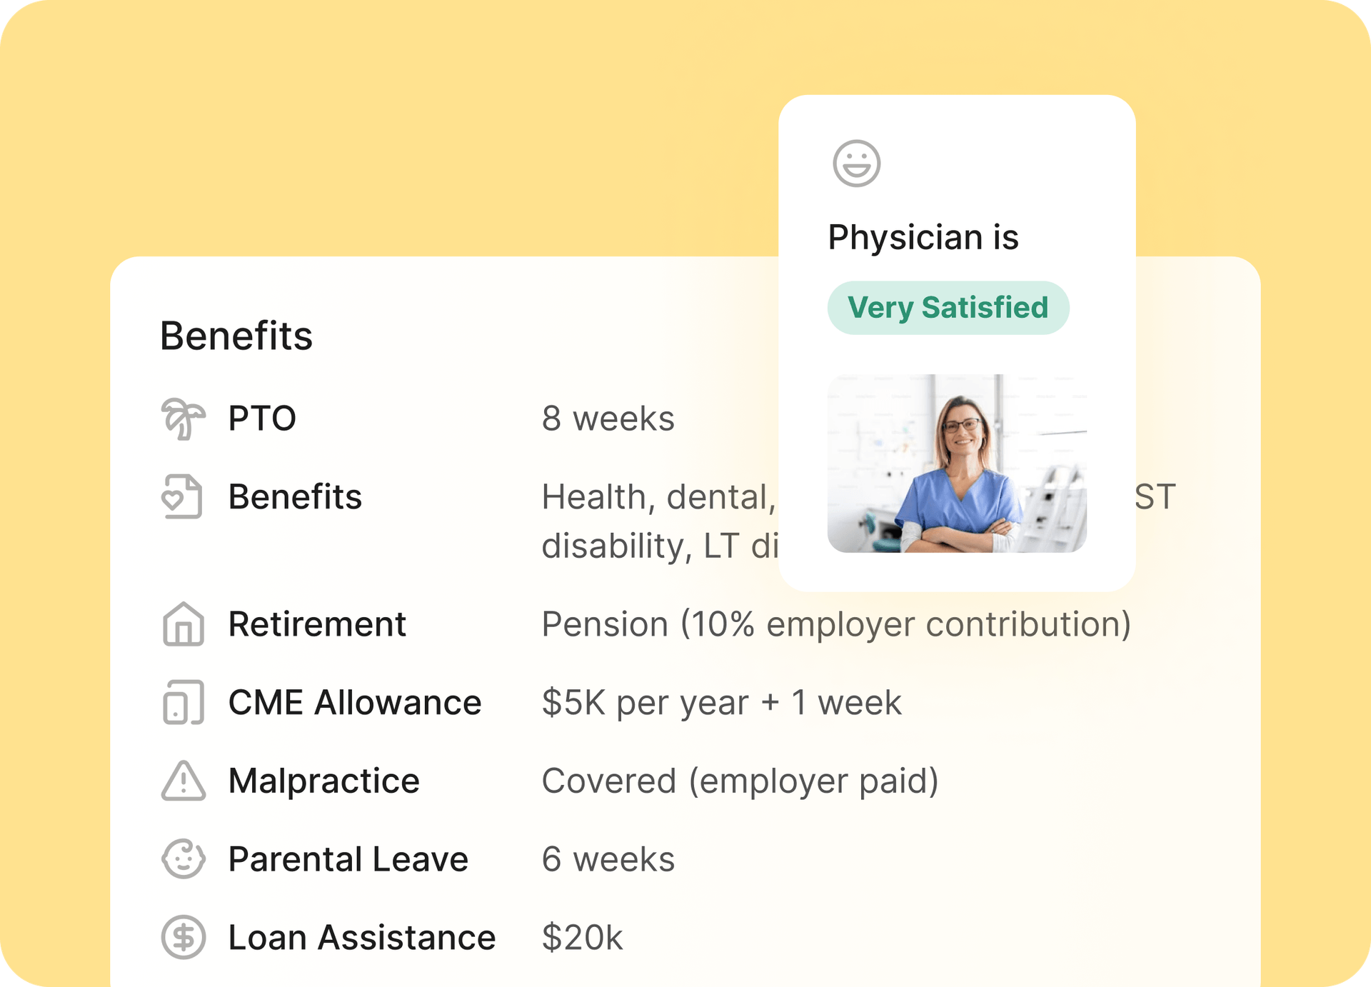
Task: Click the Pension employer contribution text
Action: [835, 624]
